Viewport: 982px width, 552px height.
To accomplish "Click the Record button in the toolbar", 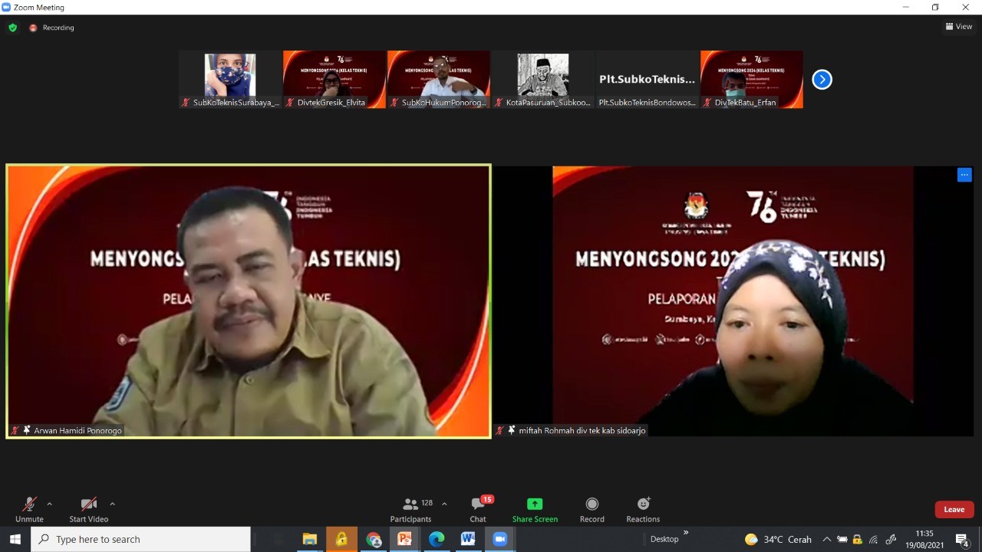I will [592, 509].
